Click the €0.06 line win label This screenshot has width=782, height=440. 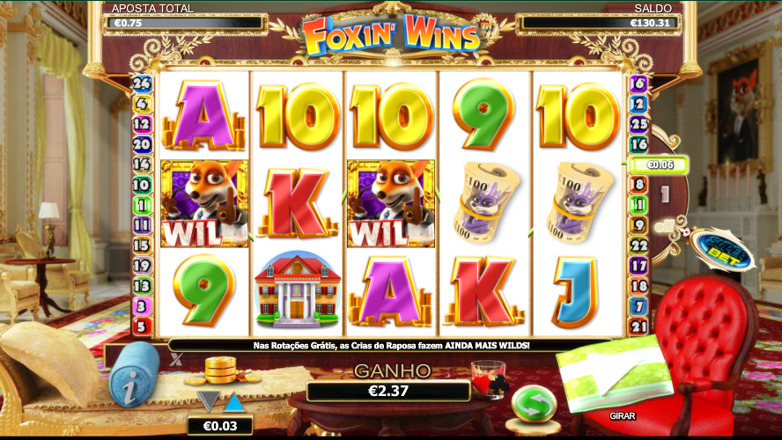(660, 165)
